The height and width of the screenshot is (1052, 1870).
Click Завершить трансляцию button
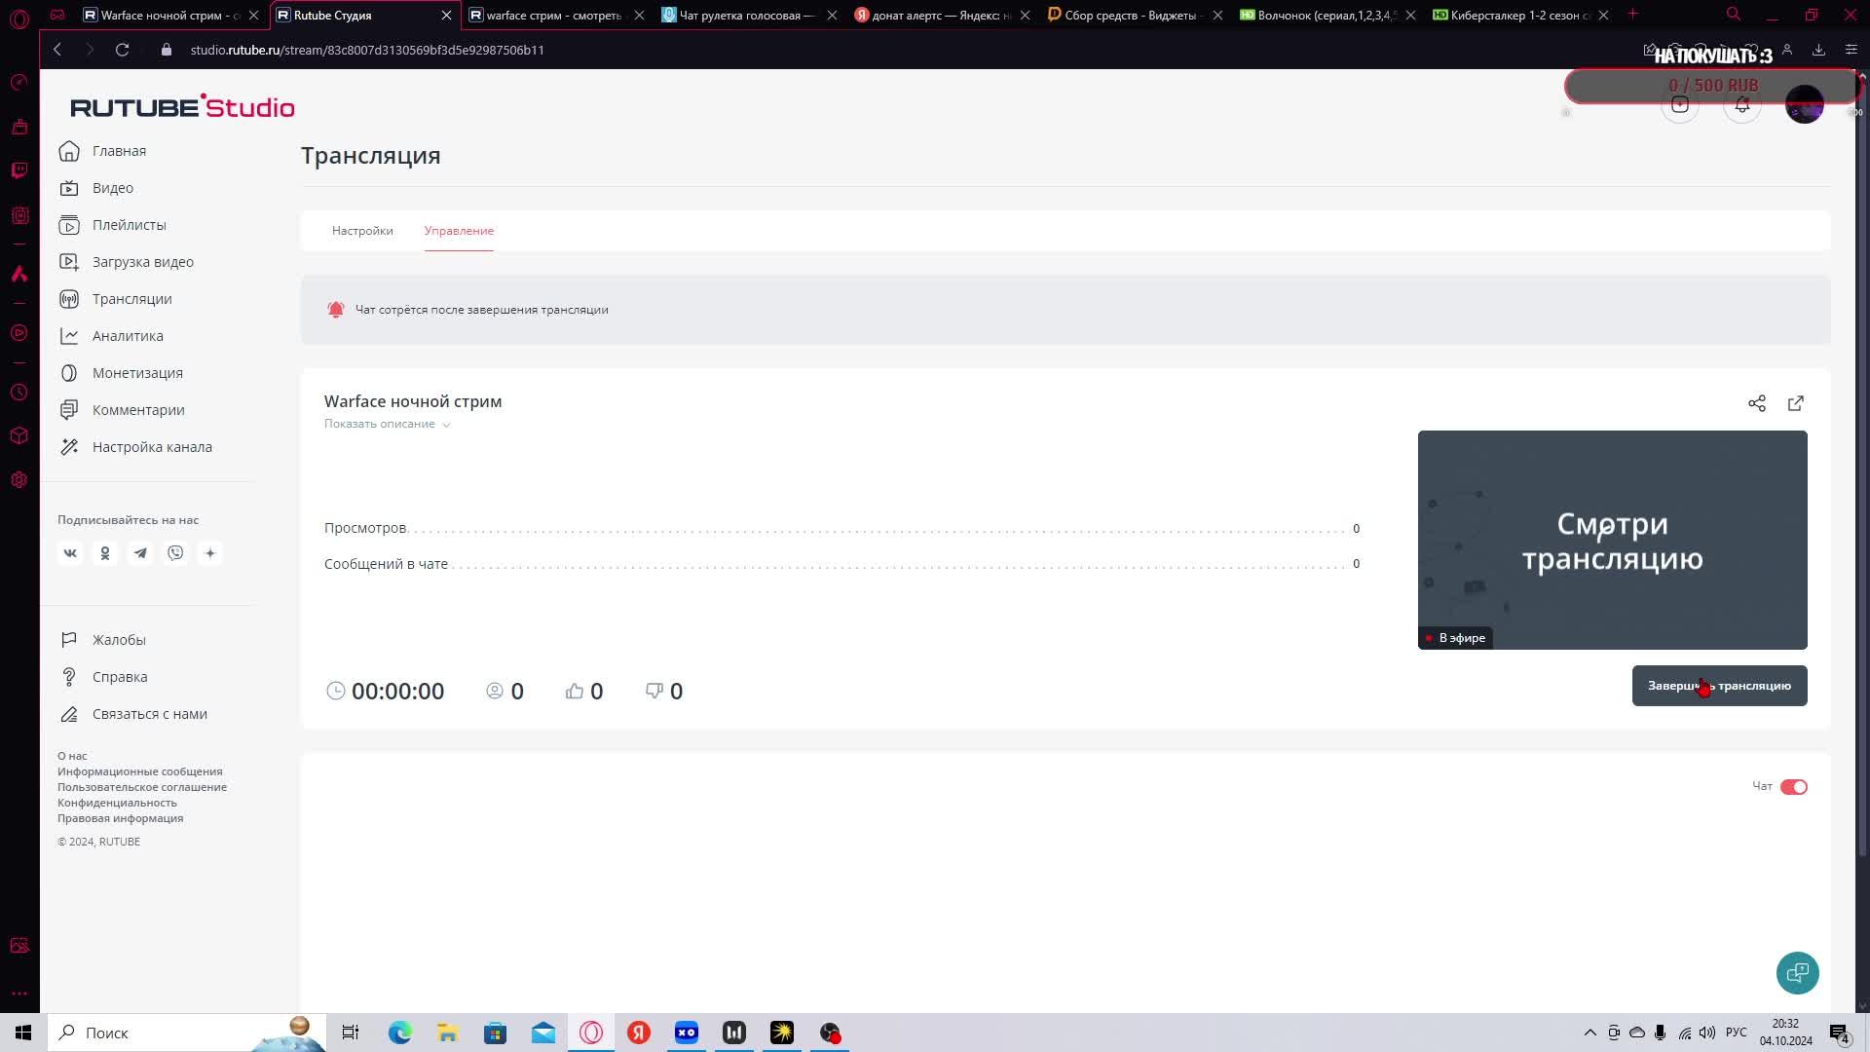tap(1719, 686)
